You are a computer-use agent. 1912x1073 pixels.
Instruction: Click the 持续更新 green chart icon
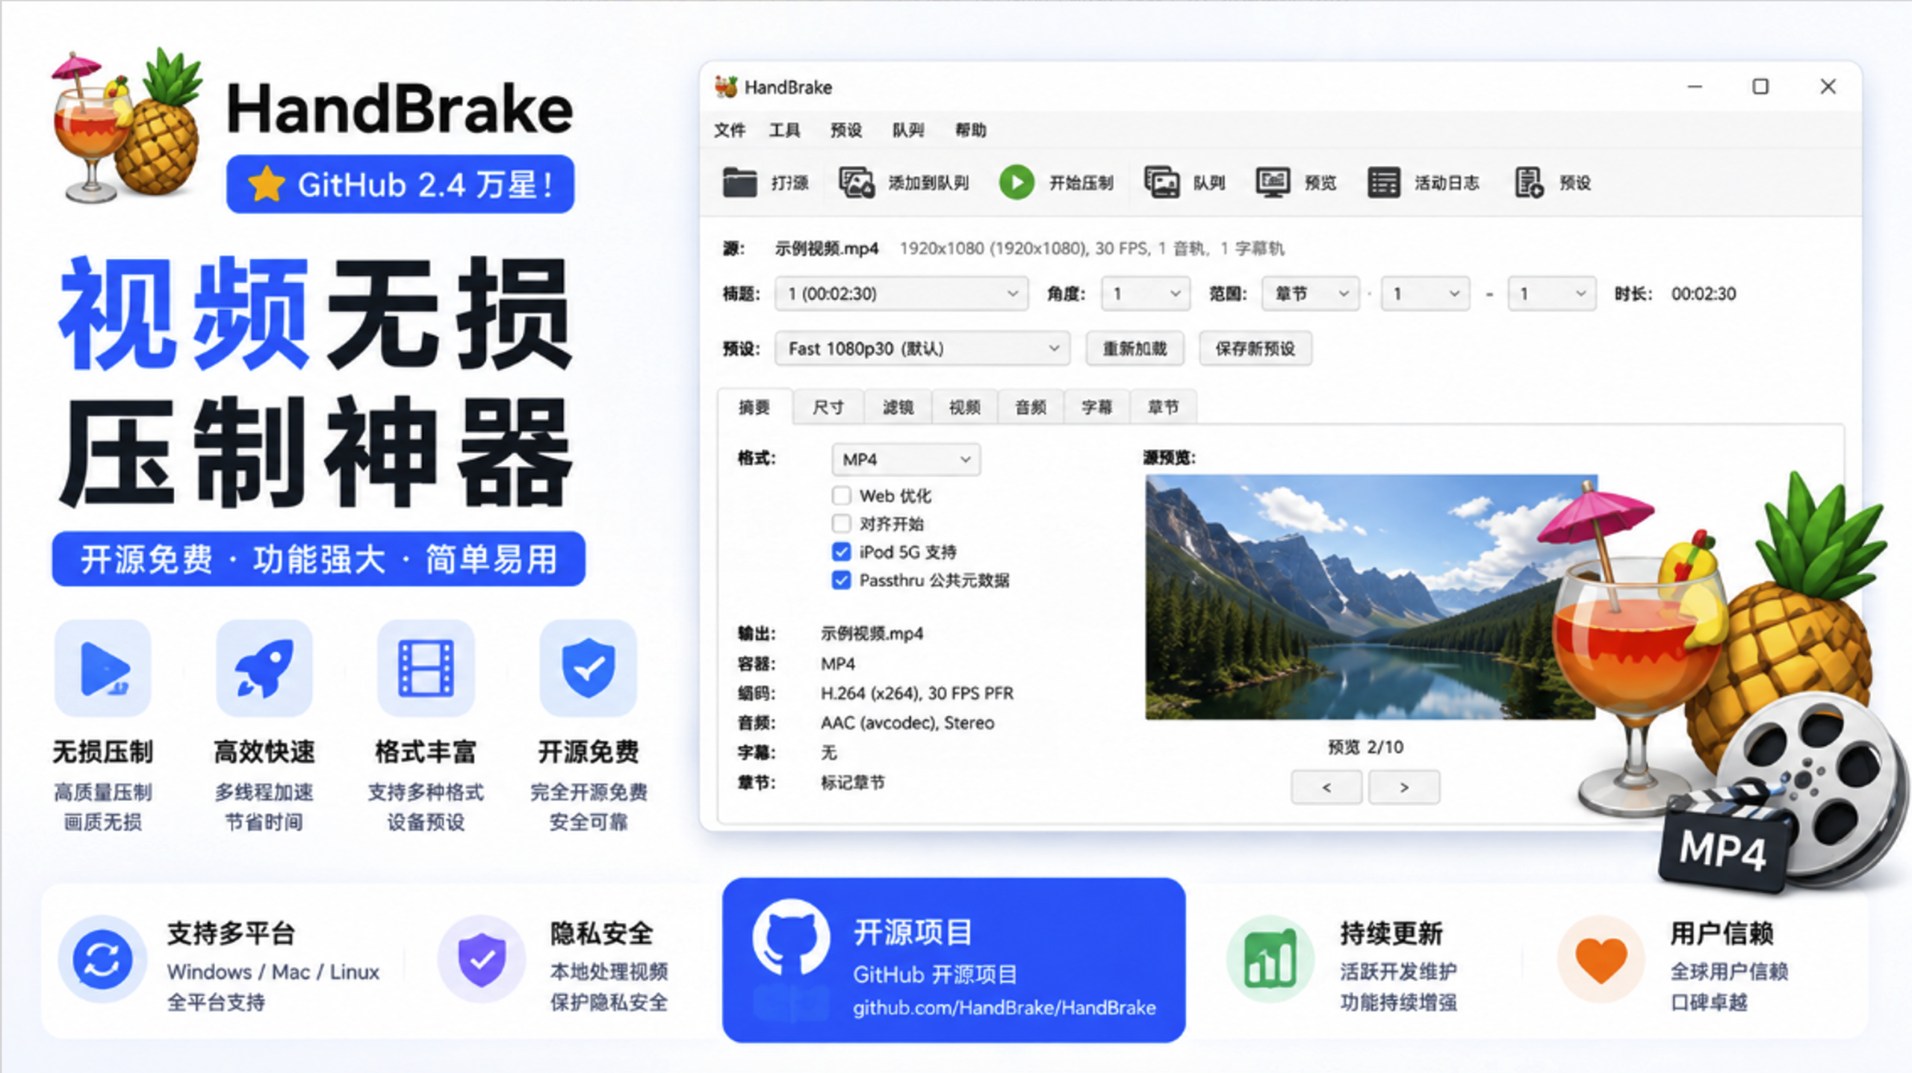tap(1270, 960)
